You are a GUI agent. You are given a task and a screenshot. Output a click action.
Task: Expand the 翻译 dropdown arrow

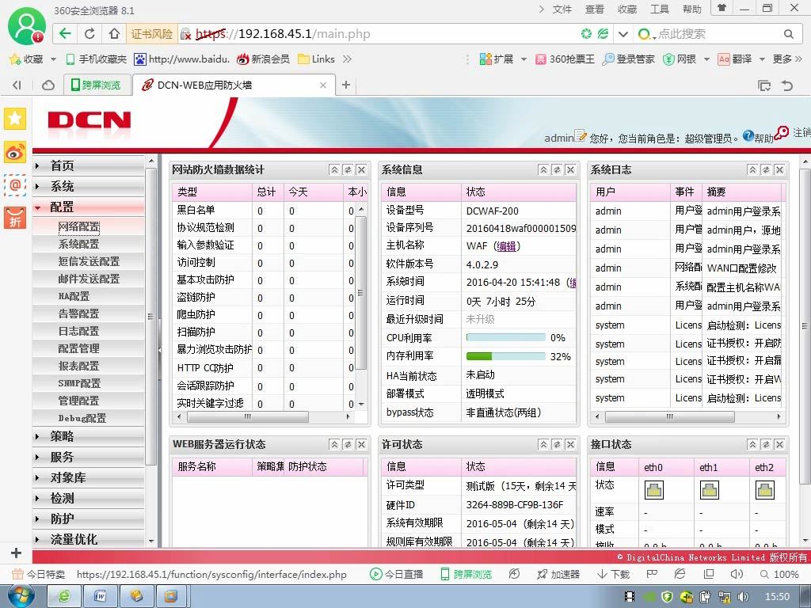(x=762, y=59)
